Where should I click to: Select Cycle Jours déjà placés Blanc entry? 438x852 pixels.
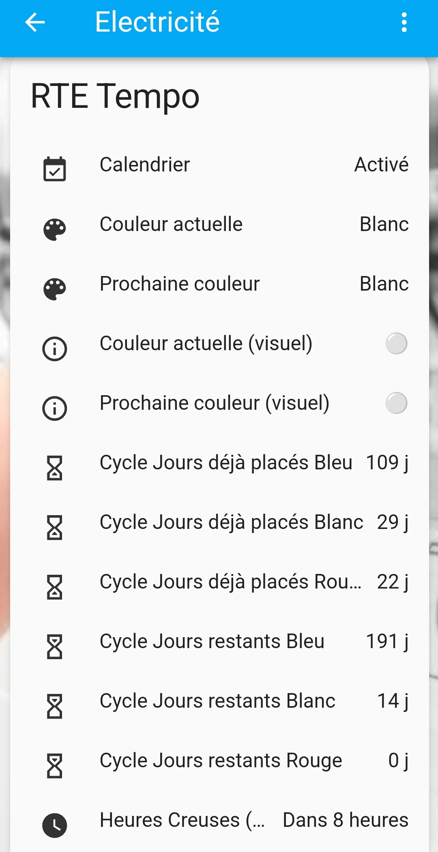point(231,522)
